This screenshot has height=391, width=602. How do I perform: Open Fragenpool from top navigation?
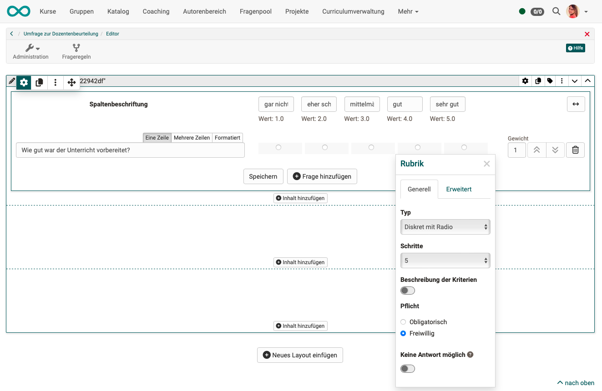pos(256,11)
